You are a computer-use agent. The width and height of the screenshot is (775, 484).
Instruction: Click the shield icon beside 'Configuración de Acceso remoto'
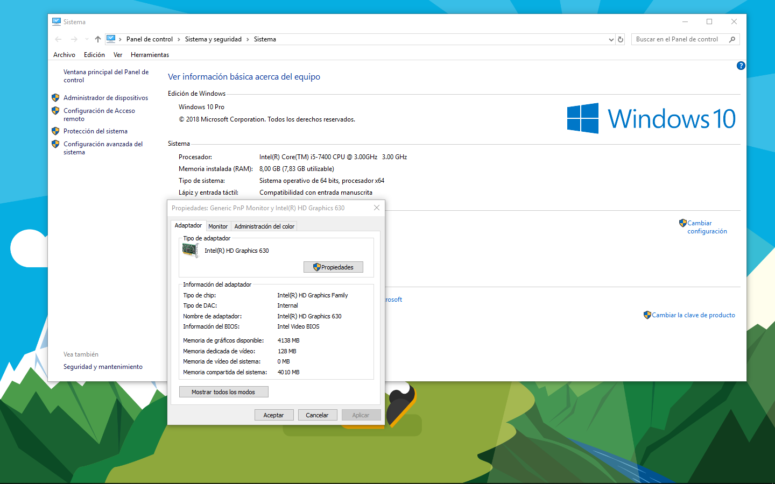[x=55, y=111]
